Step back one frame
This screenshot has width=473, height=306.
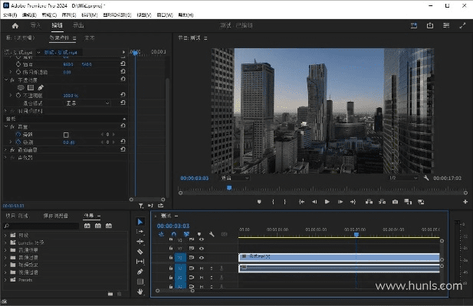coord(314,202)
